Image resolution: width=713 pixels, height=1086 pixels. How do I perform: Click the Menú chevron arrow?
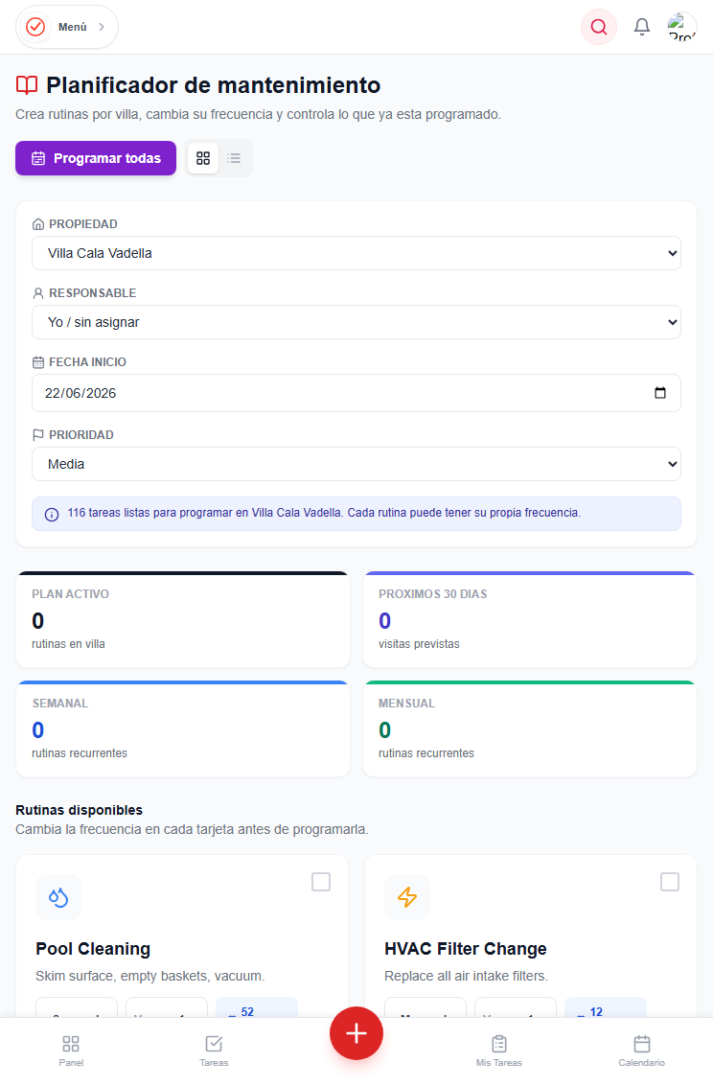coord(101,27)
